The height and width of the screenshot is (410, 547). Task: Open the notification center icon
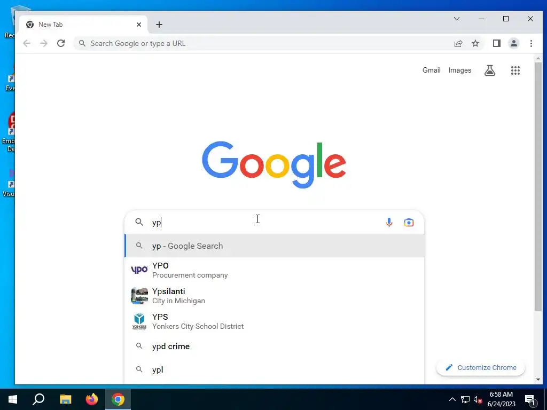530,400
